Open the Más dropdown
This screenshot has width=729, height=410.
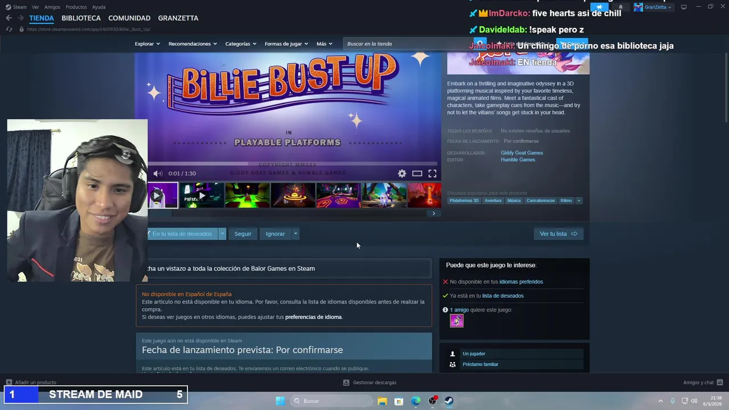[x=324, y=44]
